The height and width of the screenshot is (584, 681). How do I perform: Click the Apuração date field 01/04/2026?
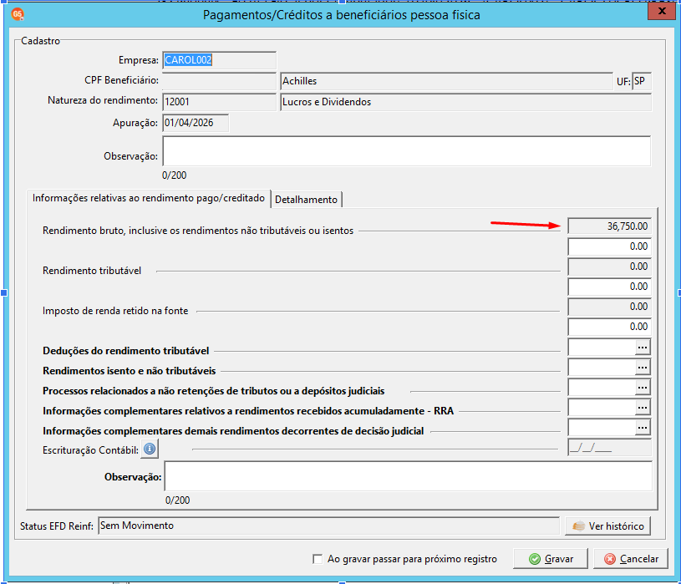[196, 123]
